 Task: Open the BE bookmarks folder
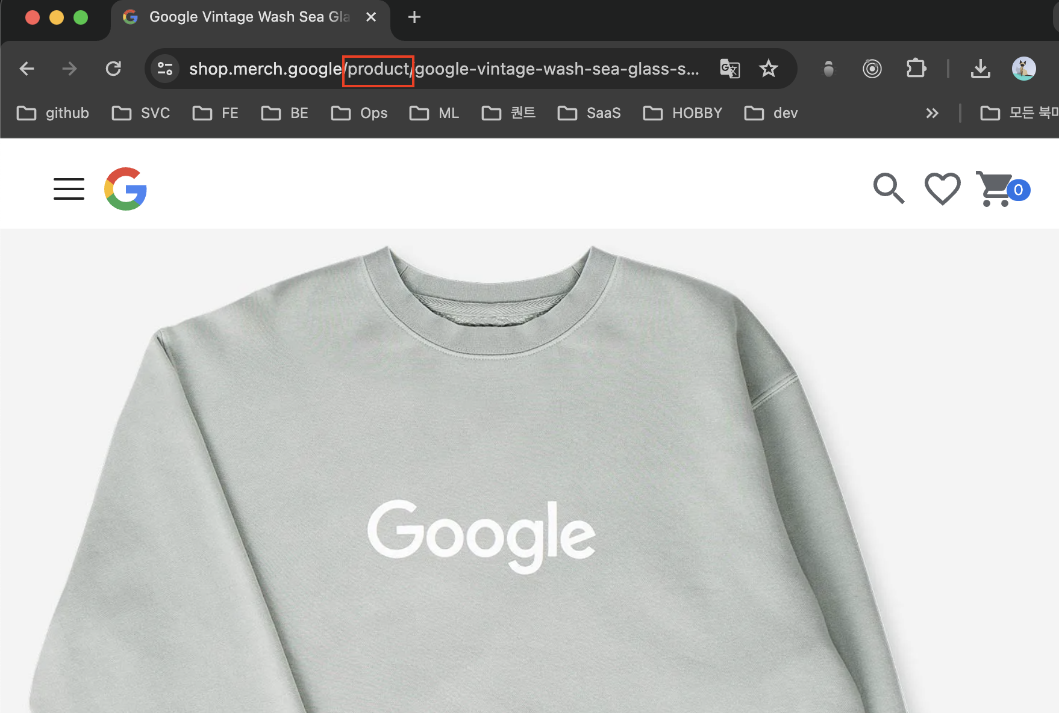(x=285, y=113)
